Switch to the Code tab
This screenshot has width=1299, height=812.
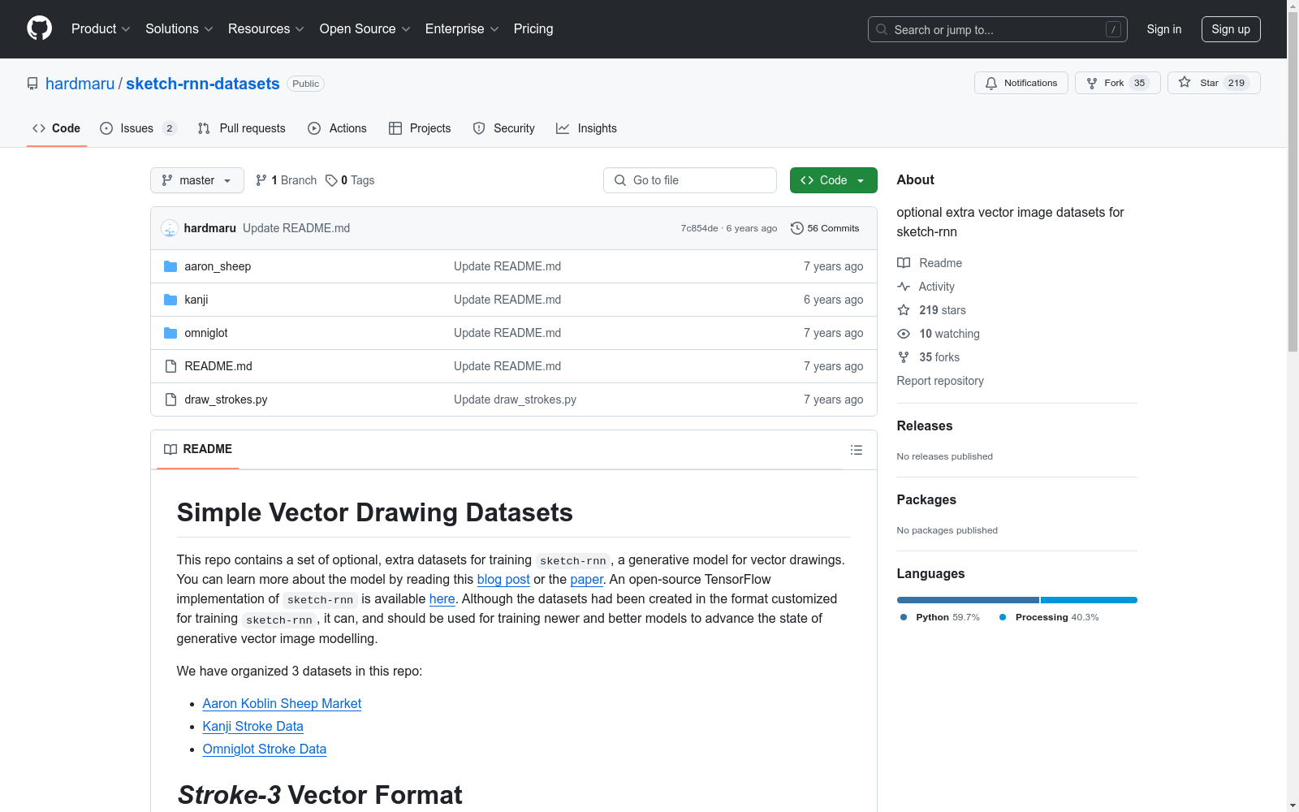(57, 128)
